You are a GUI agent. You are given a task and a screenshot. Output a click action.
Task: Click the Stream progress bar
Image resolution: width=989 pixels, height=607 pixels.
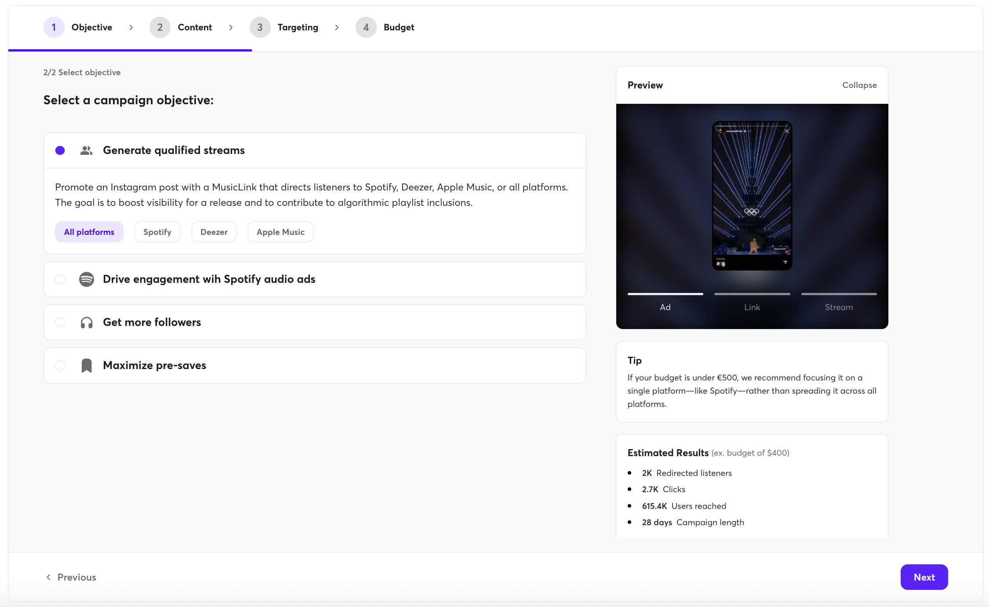click(839, 294)
